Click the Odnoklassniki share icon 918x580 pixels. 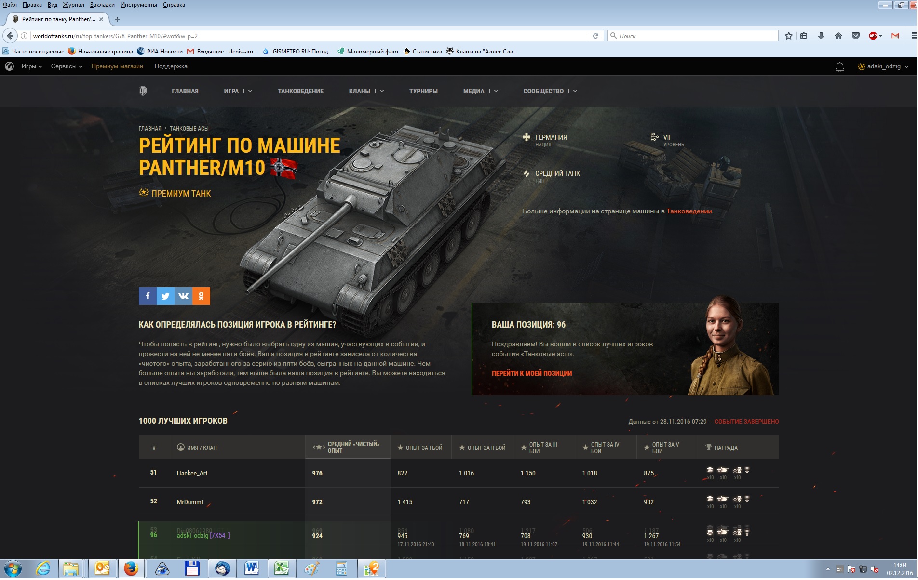(201, 296)
